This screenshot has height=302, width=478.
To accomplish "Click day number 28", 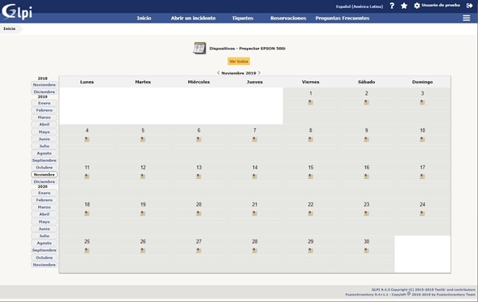I will [255, 242].
